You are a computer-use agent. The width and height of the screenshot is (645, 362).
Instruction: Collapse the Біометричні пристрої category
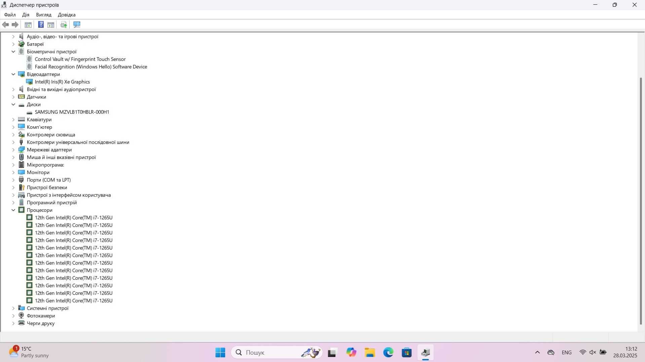tap(13, 52)
